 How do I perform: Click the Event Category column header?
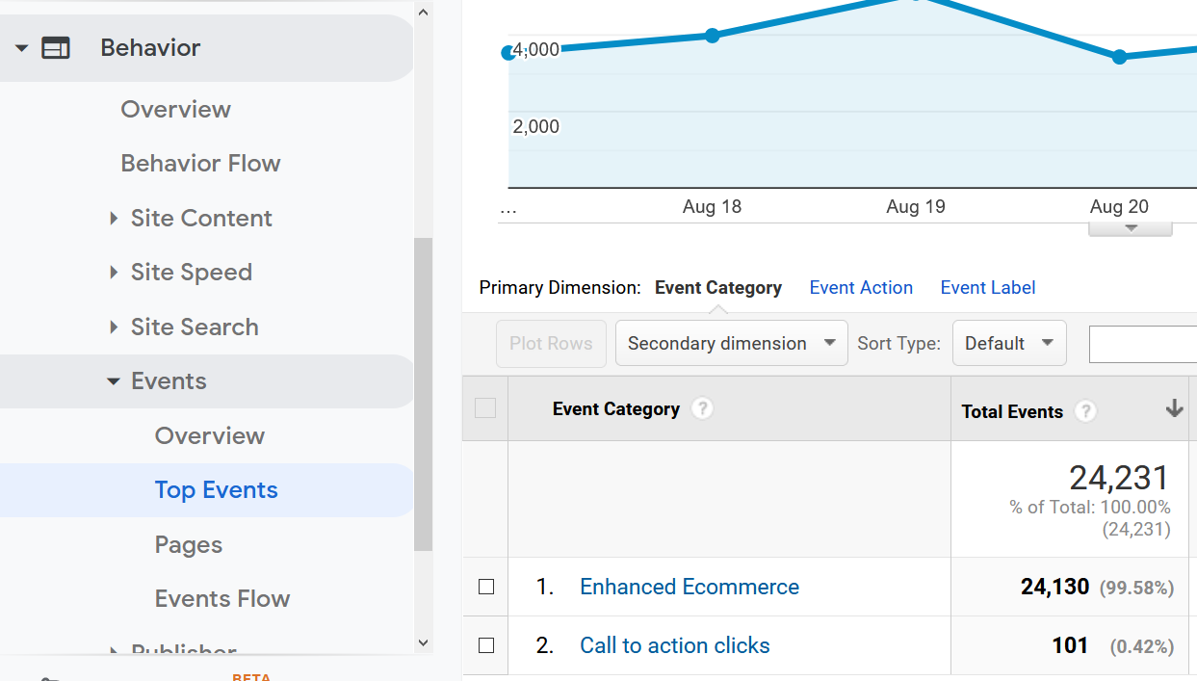pyautogui.click(x=616, y=408)
